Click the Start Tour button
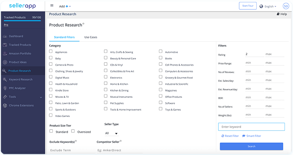Image resolution: width=293 pixels, height=155 pixels. [x=248, y=6]
